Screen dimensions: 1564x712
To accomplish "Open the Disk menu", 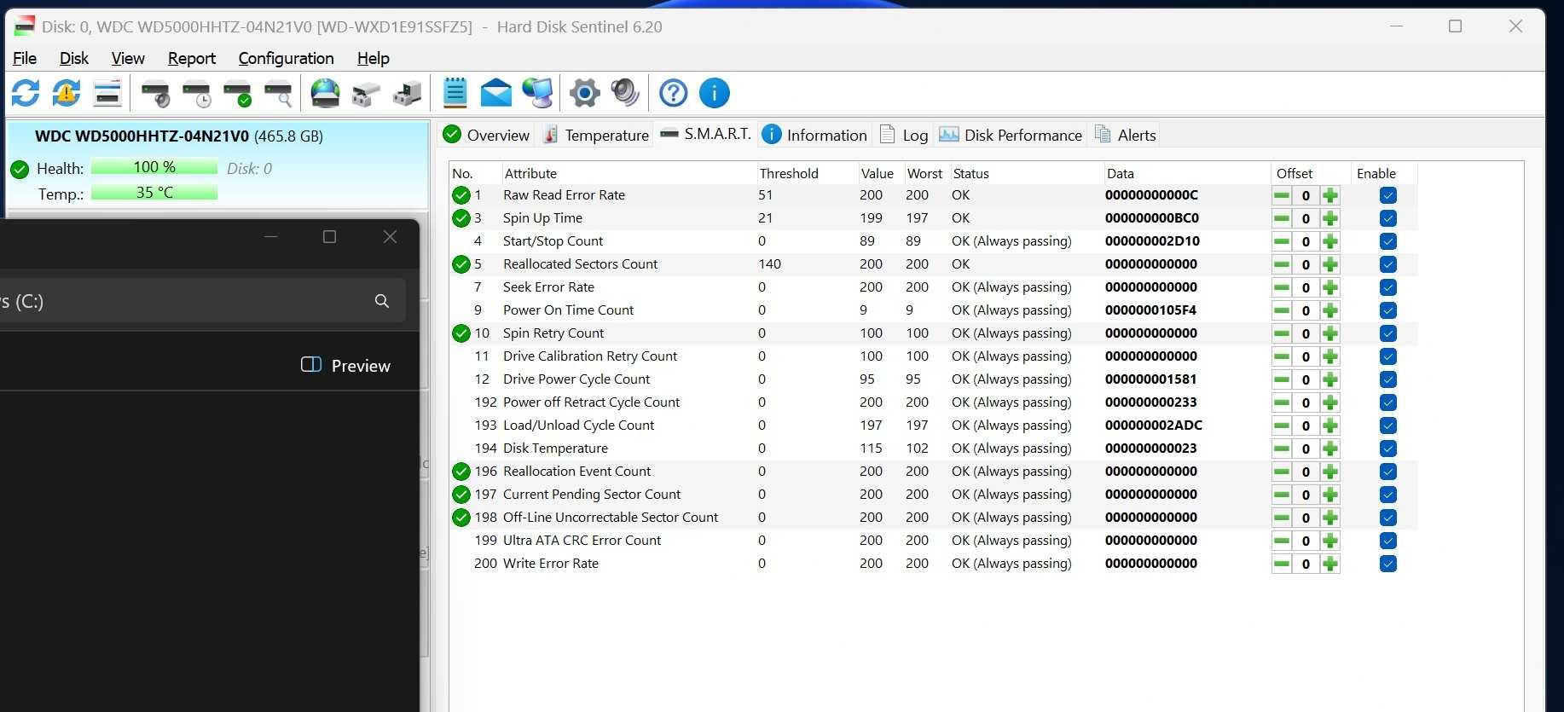I will click(74, 58).
